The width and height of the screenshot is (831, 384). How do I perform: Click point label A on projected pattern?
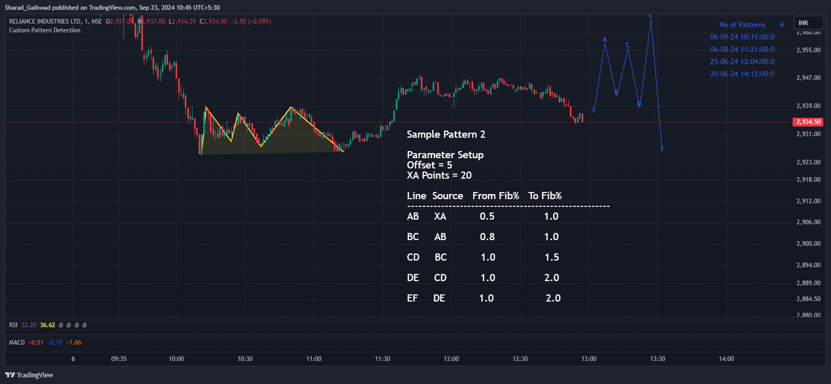point(605,39)
